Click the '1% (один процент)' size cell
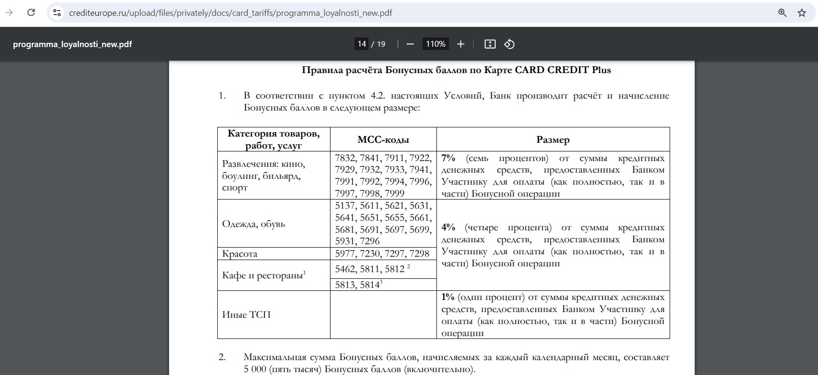 pyautogui.click(x=553, y=315)
